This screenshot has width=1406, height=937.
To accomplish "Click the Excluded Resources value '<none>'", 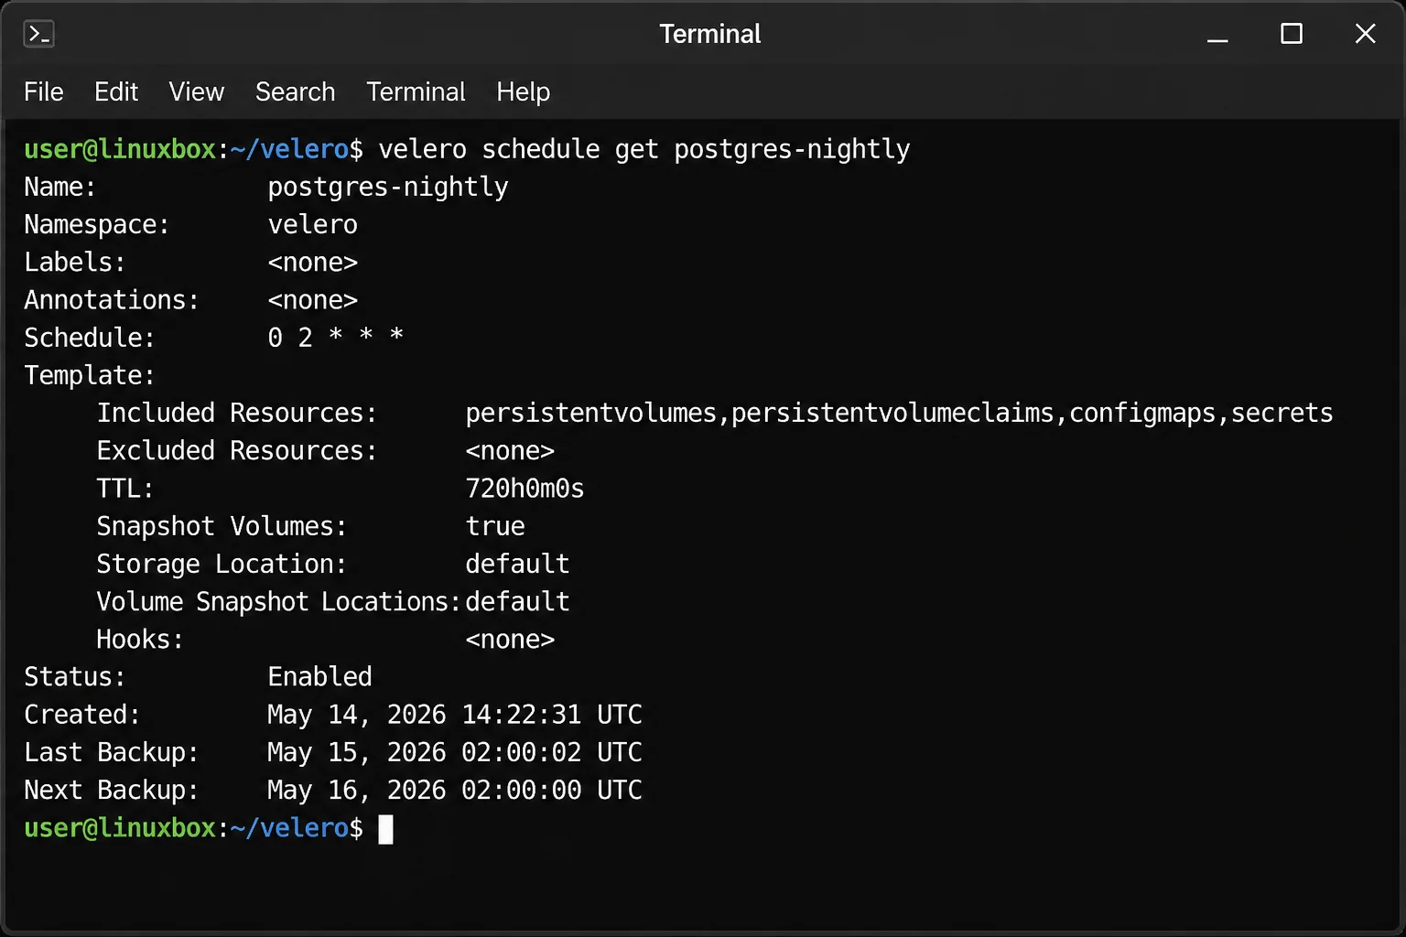I will point(510,451).
